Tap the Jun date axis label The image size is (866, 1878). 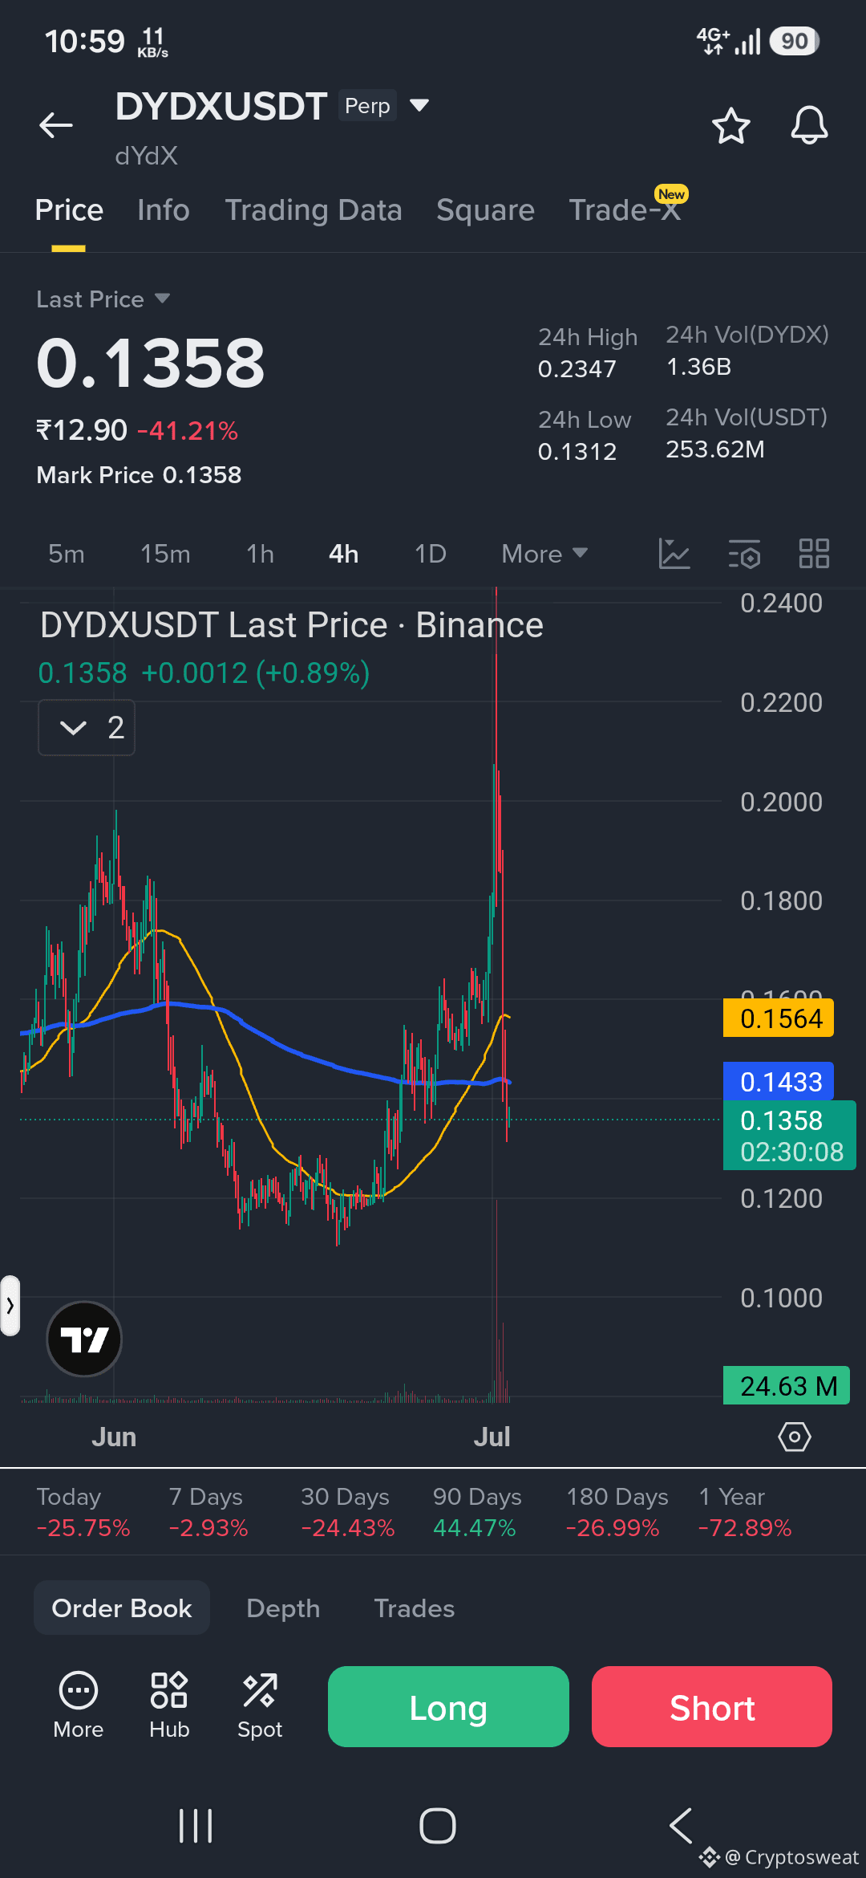point(114,1437)
